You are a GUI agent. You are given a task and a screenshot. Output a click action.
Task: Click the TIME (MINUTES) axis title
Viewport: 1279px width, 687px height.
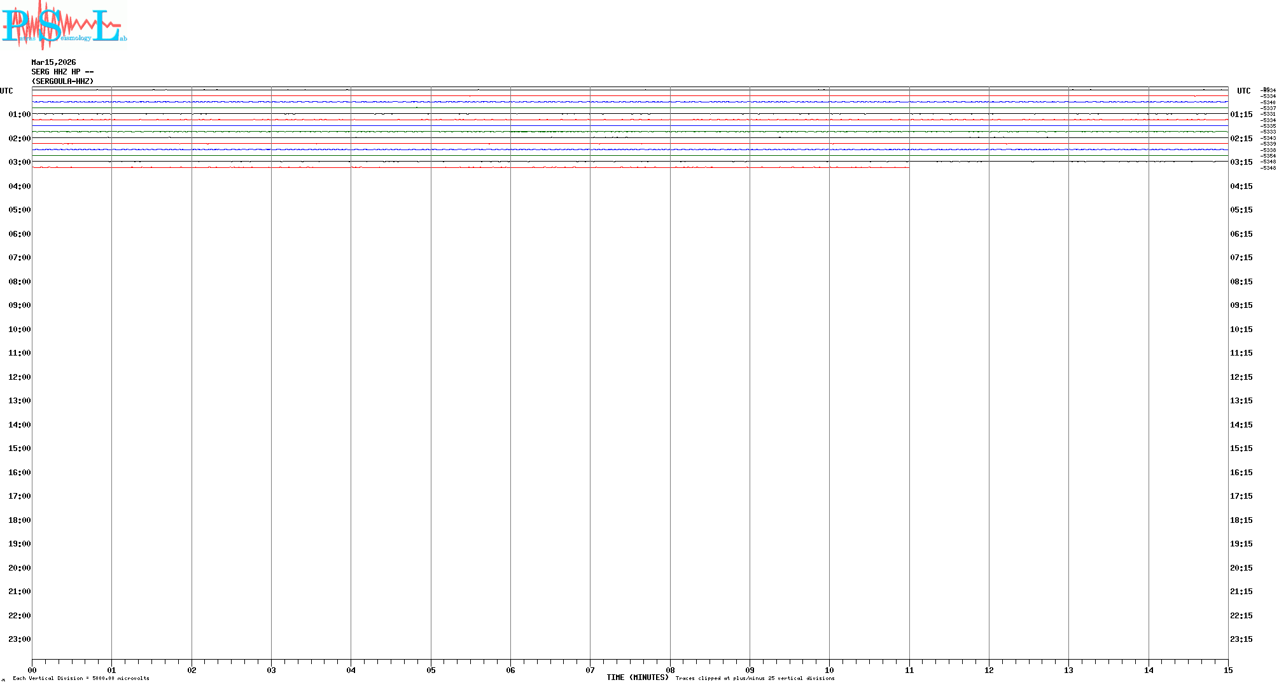click(637, 677)
